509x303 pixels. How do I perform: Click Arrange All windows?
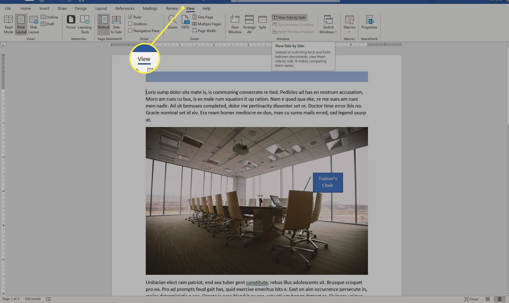tap(249, 24)
